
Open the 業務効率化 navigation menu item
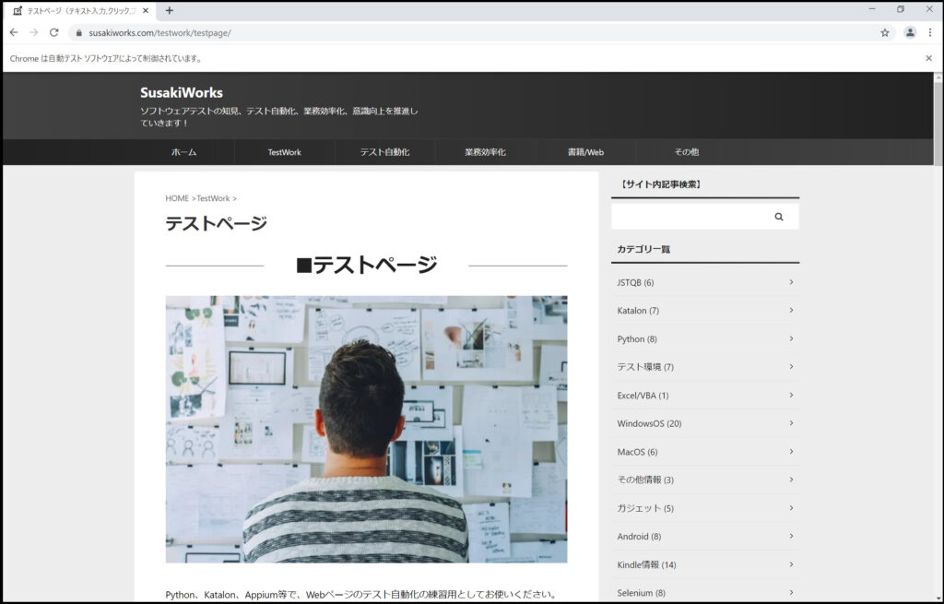click(x=485, y=152)
